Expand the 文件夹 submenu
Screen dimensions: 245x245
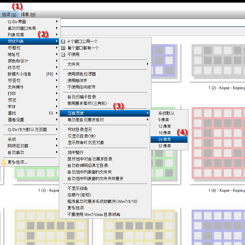click(105, 64)
